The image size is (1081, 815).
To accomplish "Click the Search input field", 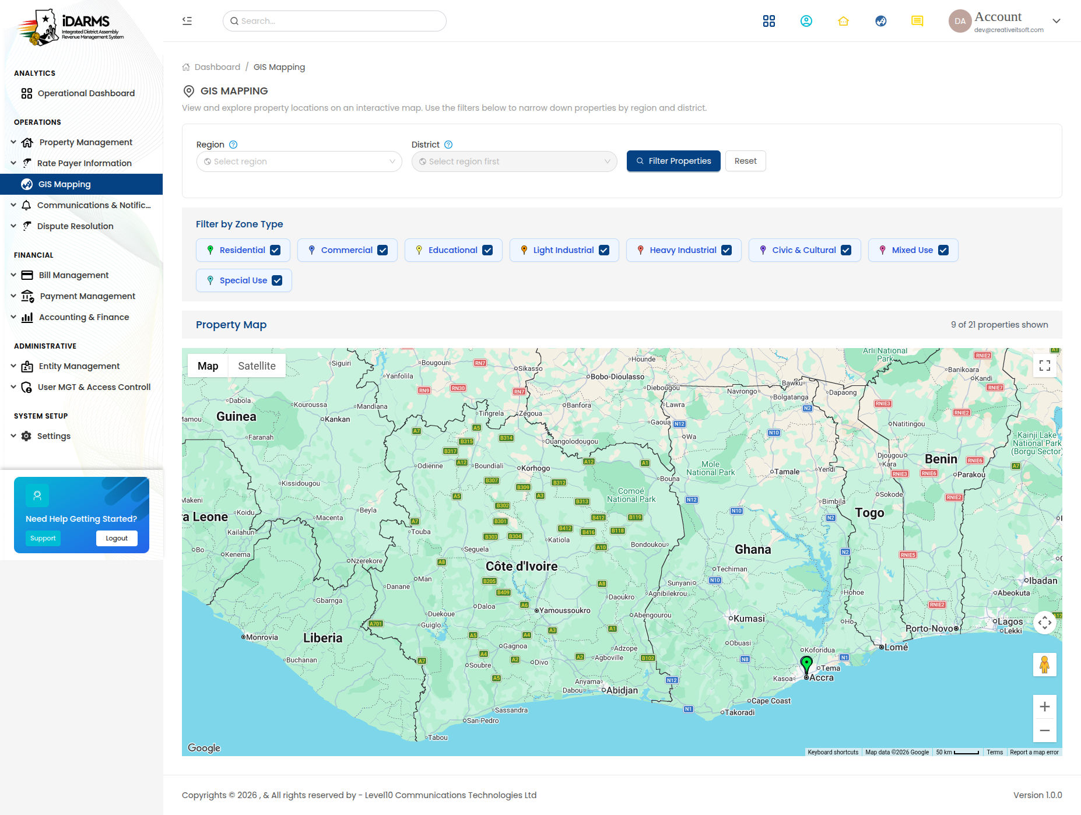I will (335, 21).
